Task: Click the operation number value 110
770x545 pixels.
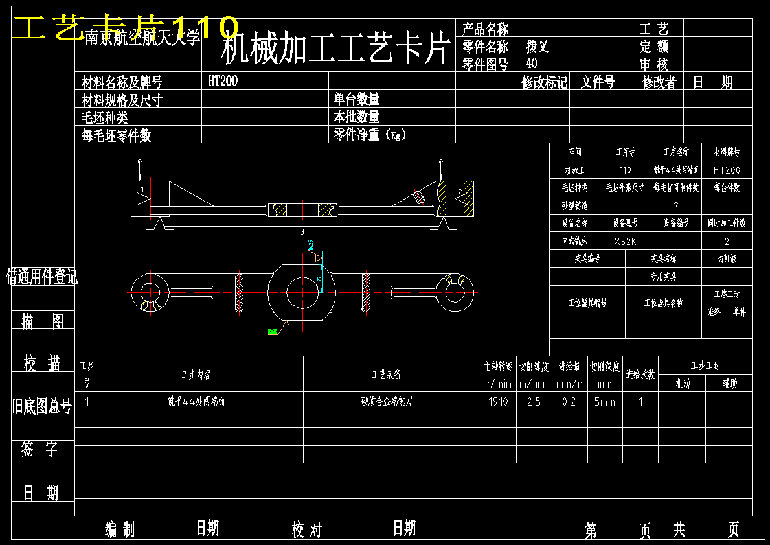Action: pyautogui.click(x=625, y=170)
